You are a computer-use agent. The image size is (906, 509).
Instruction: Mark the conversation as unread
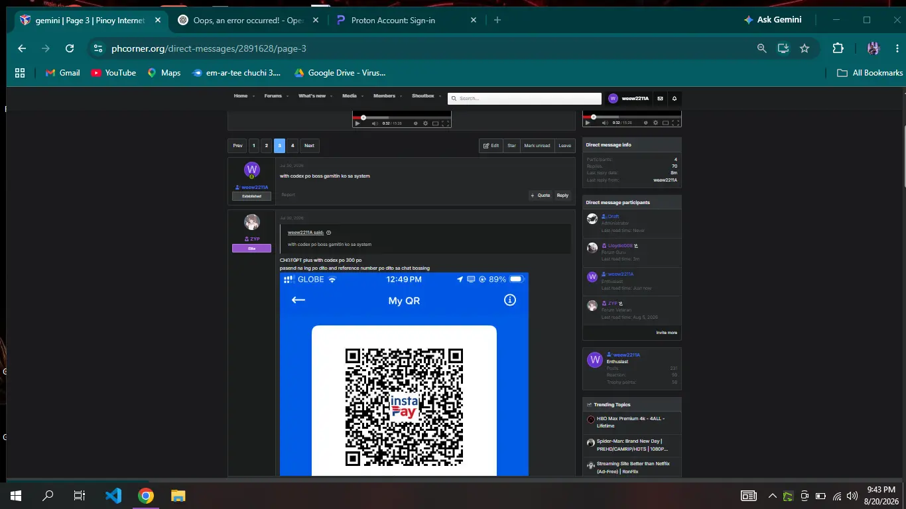point(537,146)
